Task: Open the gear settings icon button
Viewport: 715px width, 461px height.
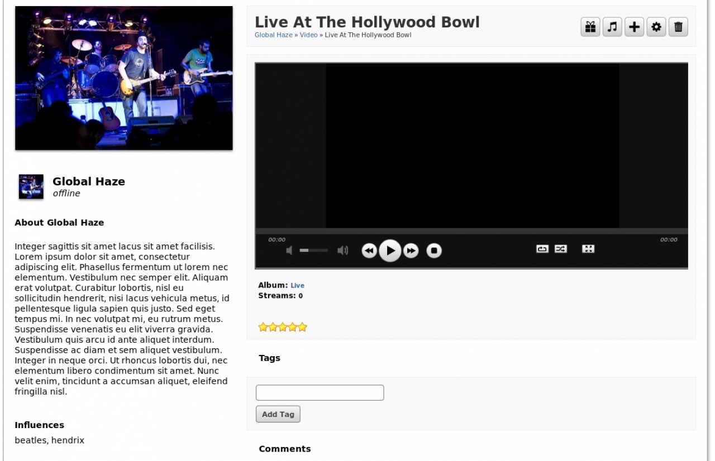Action: click(x=656, y=27)
